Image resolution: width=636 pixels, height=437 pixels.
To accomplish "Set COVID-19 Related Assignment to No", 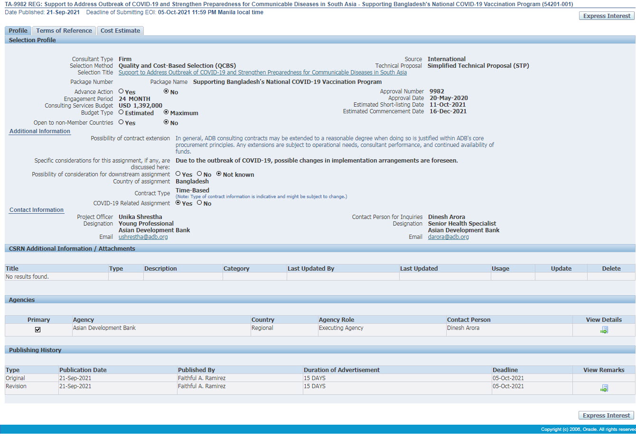I will pyautogui.click(x=200, y=203).
